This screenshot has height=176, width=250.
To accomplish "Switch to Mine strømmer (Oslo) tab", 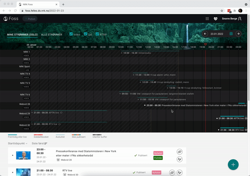I will (22, 35).
